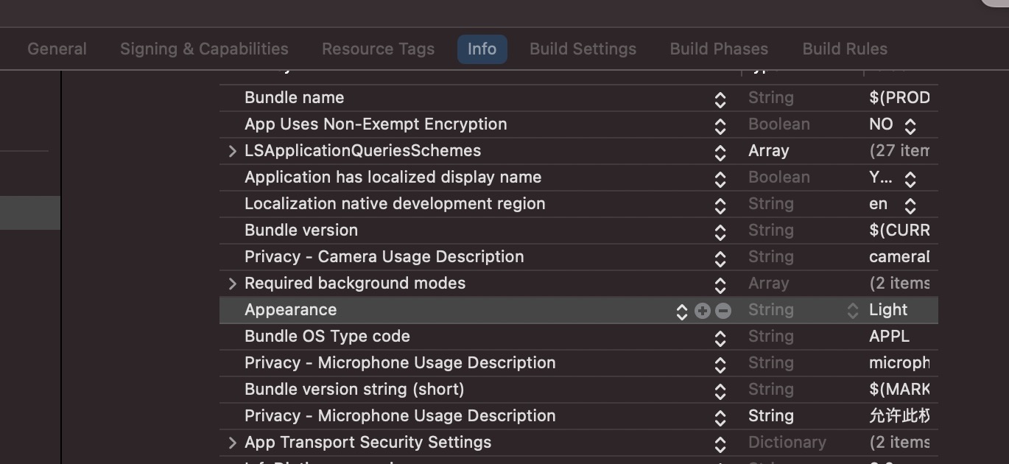The height and width of the screenshot is (464, 1009).
Task: Click the minus icon in Appearance row
Action: [x=723, y=311]
